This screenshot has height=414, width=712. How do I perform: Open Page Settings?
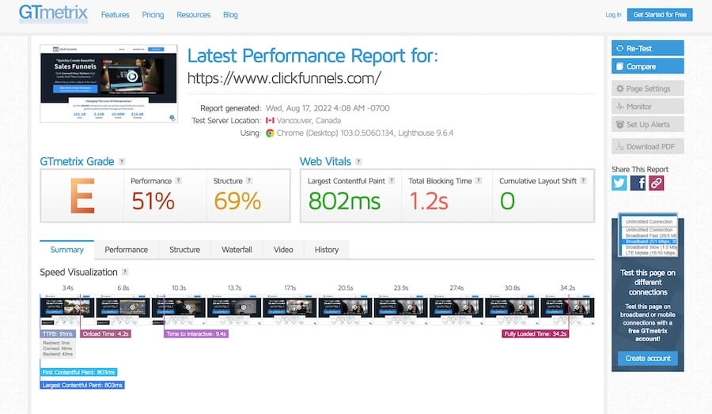click(647, 88)
